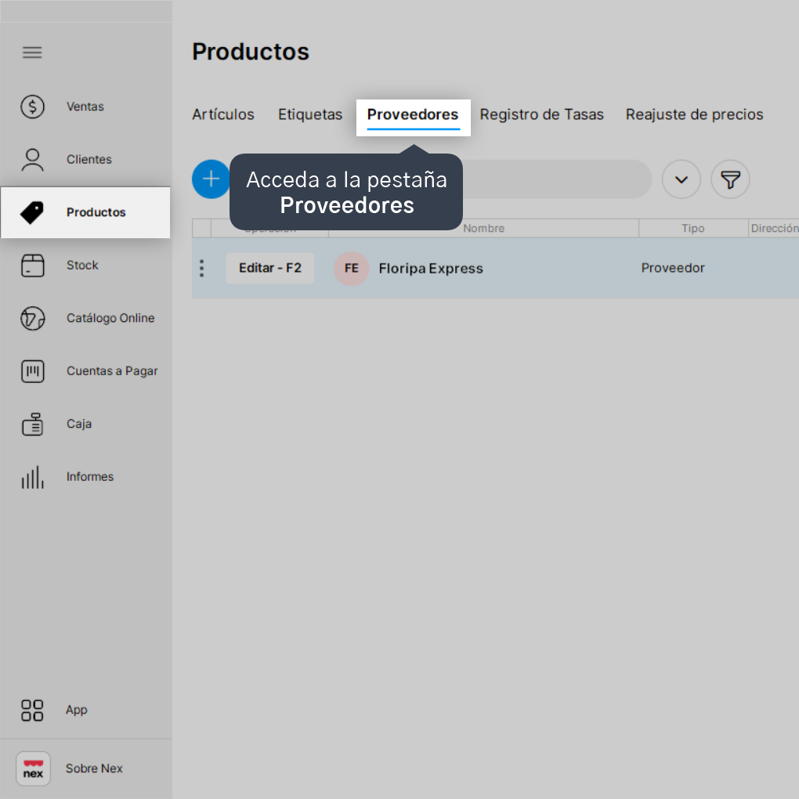Click the blue plus add button
The height and width of the screenshot is (799, 799).
(x=211, y=179)
